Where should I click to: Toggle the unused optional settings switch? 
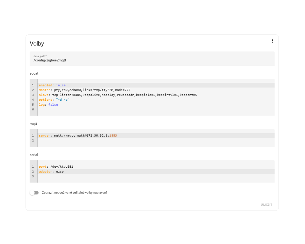(34, 193)
